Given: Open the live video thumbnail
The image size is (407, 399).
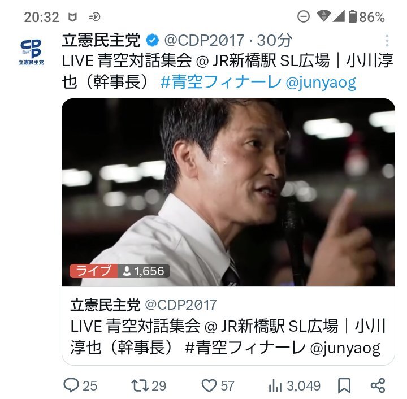Looking at the screenshot, I should (228, 192).
